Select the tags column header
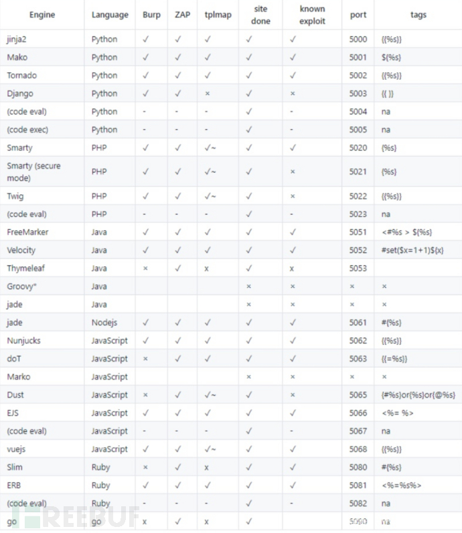 [x=418, y=14]
